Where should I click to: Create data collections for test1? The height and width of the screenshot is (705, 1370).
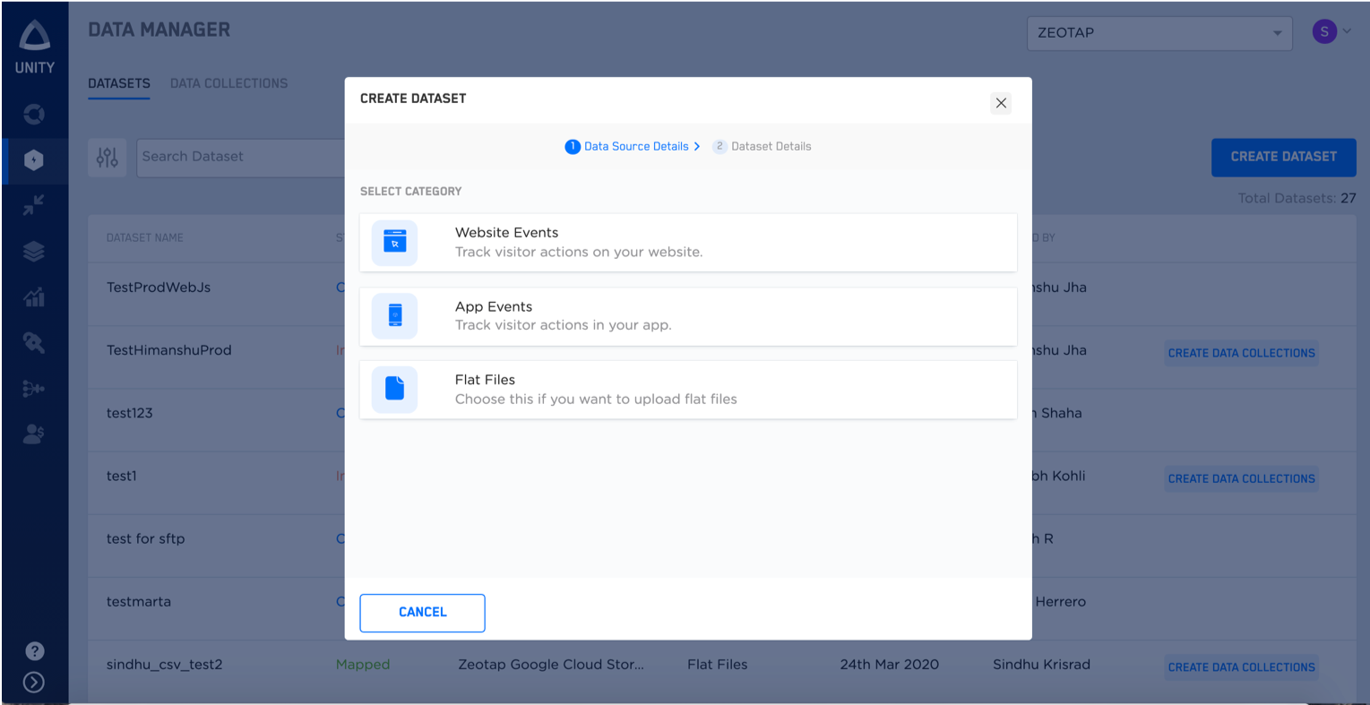(1241, 478)
